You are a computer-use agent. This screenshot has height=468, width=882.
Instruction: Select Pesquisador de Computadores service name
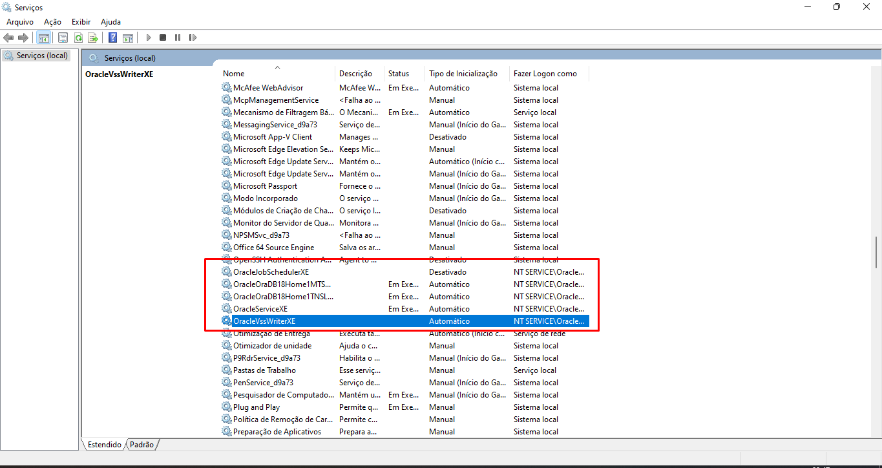coord(283,395)
